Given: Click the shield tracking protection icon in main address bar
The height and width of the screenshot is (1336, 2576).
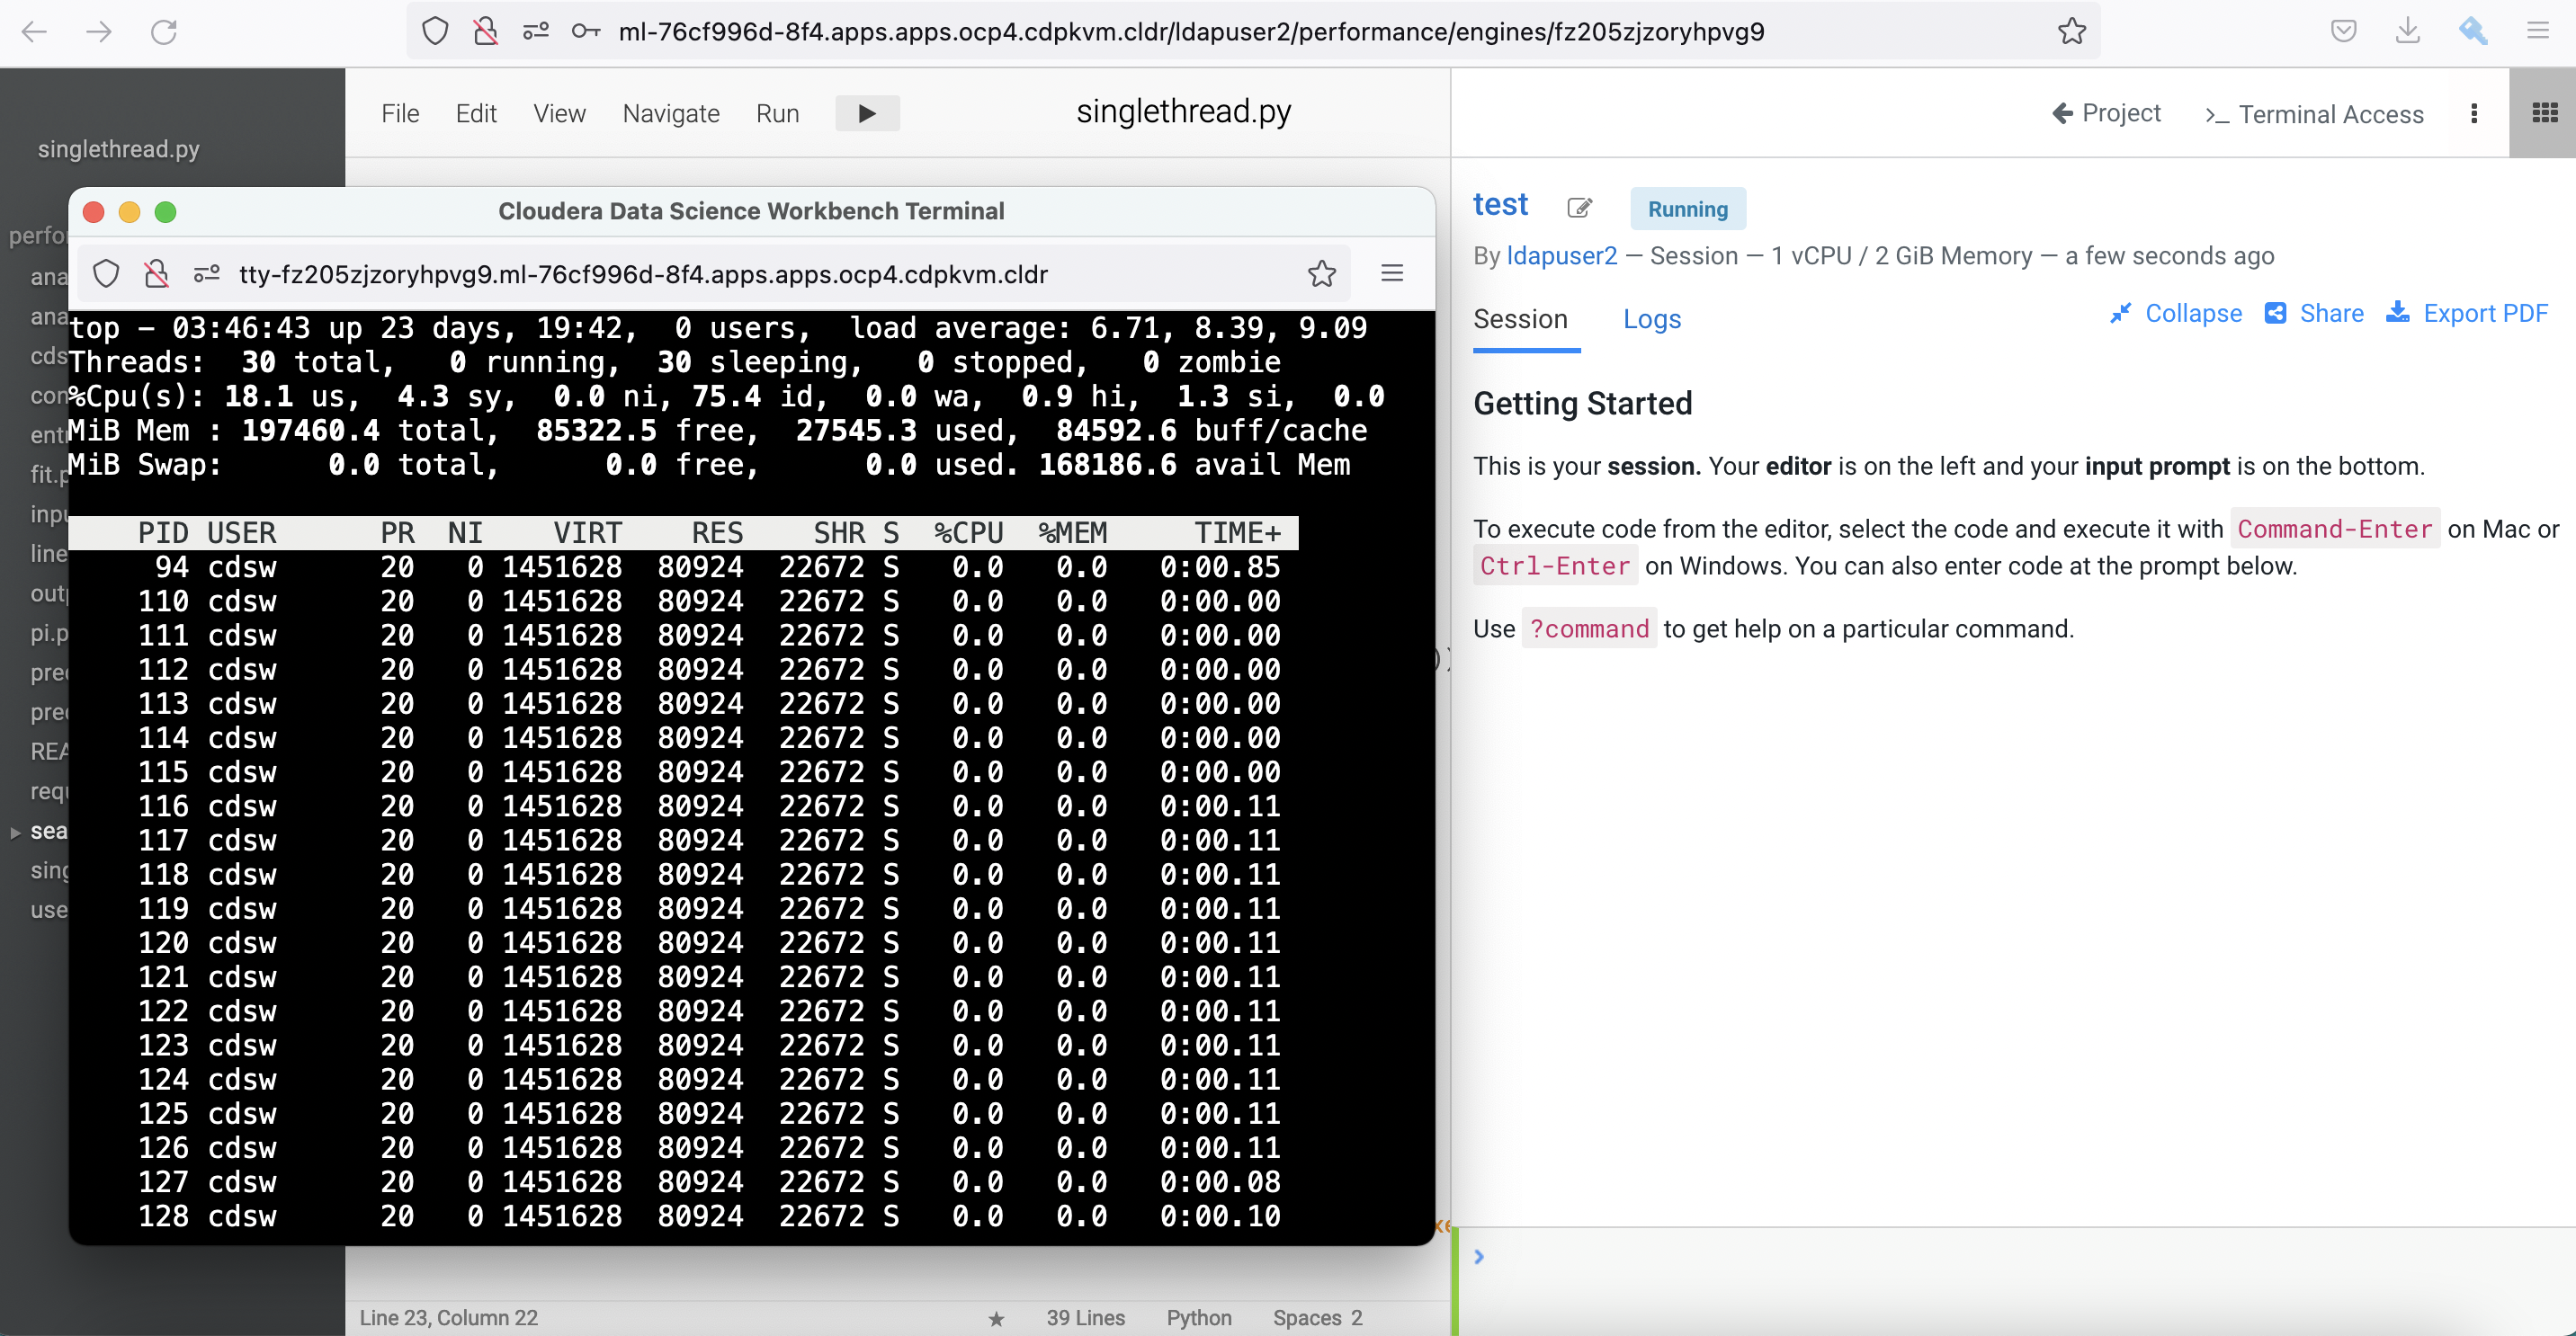Looking at the screenshot, I should coord(435,31).
